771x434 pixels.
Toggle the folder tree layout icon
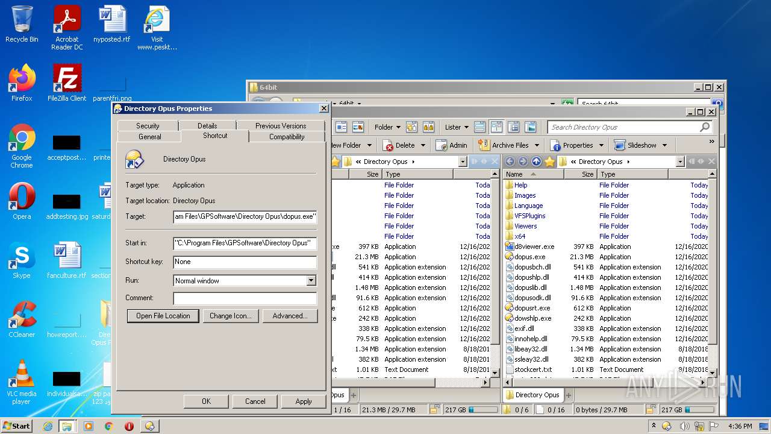(513, 127)
